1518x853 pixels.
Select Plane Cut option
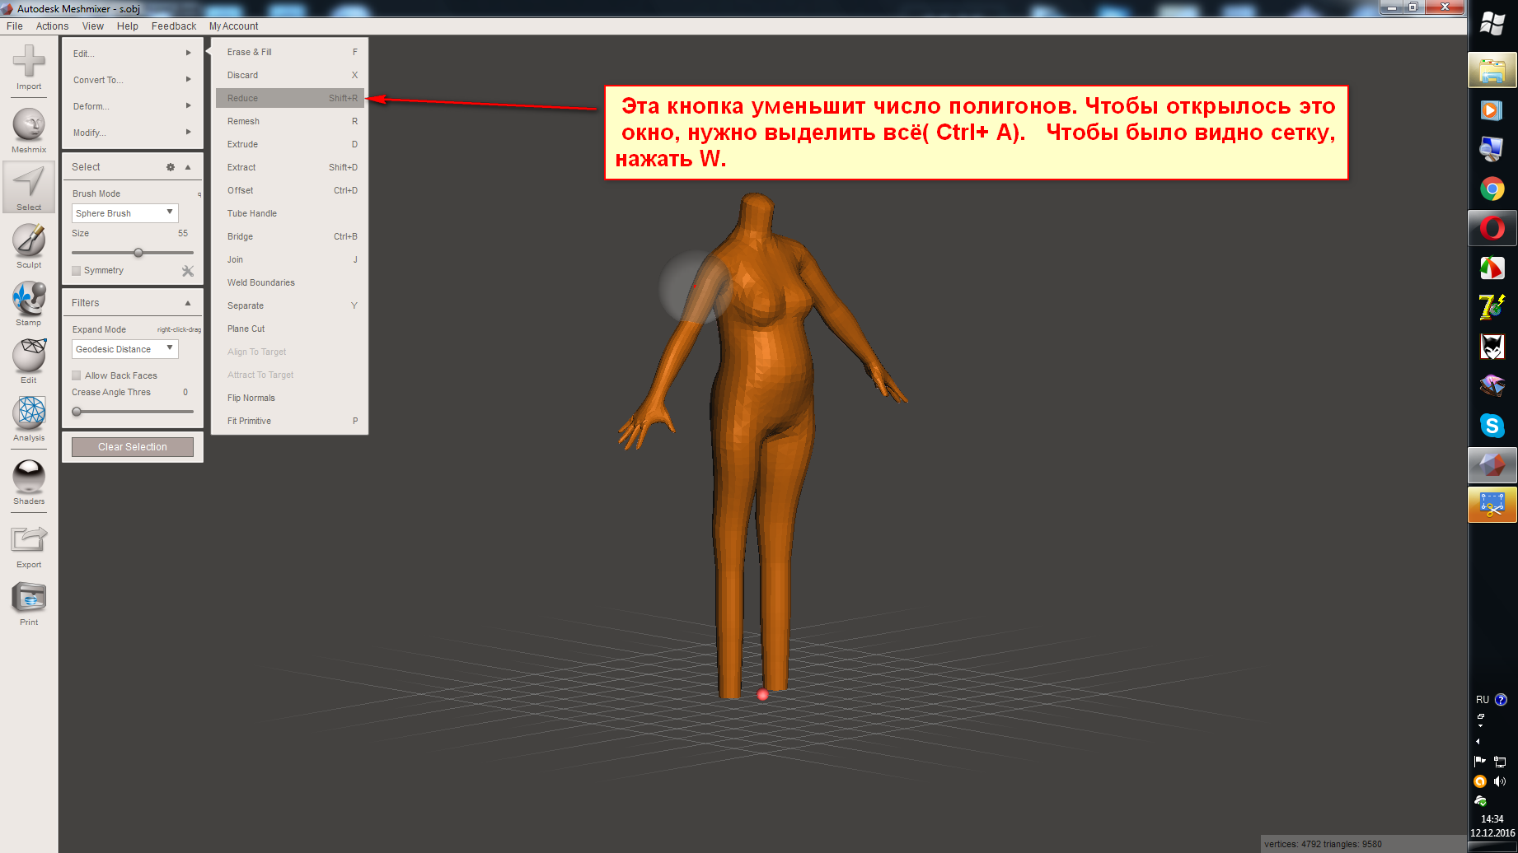(290, 329)
